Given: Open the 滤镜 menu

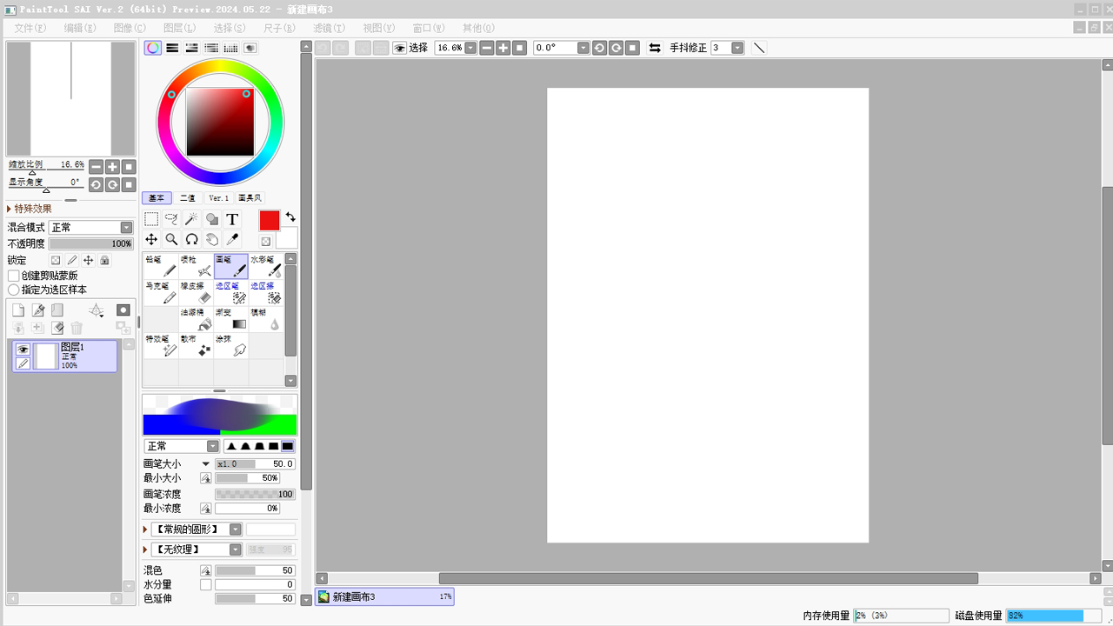Looking at the screenshot, I should click(329, 28).
